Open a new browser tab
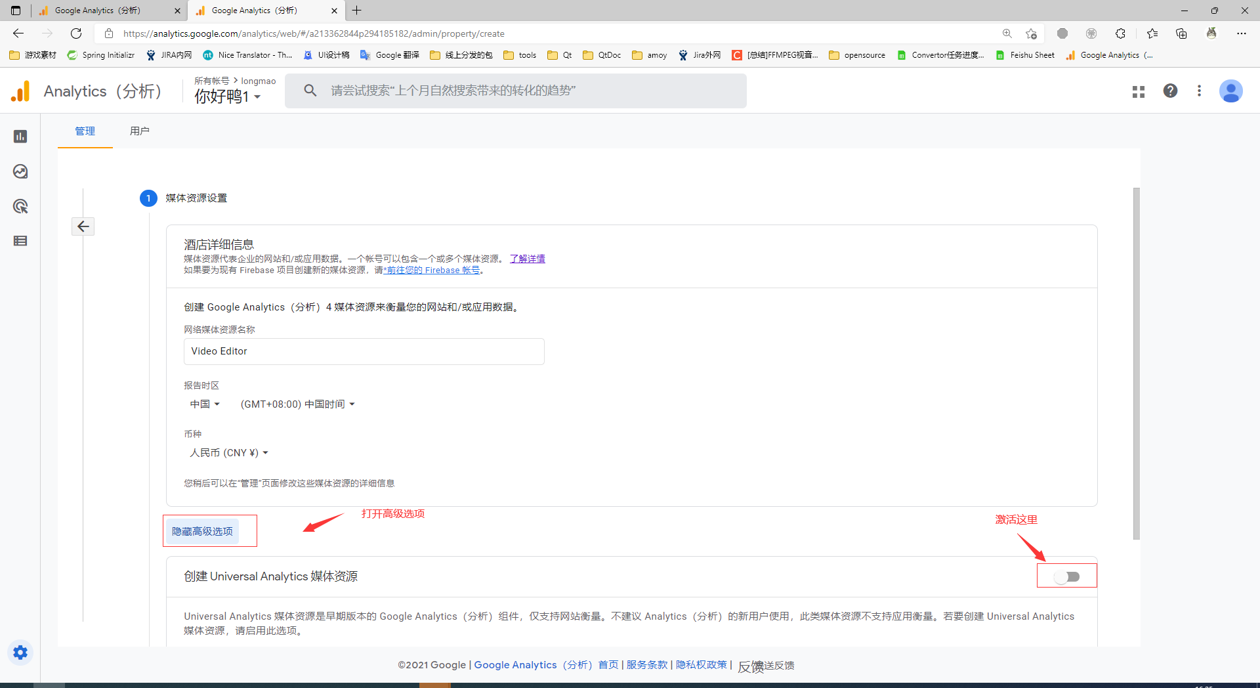1260x688 pixels. pos(357,11)
